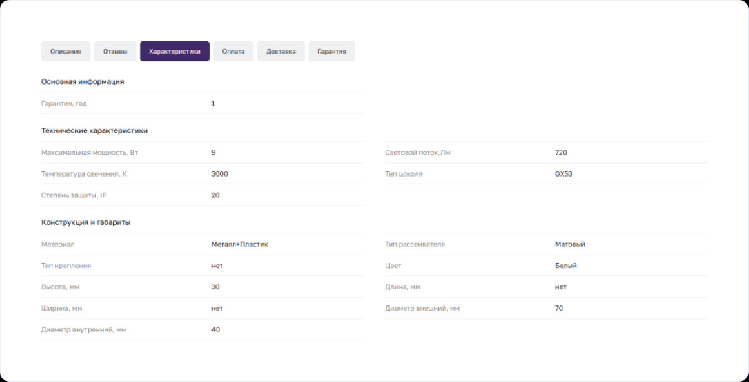
Task: Go to the Доставка tab
Action: point(281,51)
